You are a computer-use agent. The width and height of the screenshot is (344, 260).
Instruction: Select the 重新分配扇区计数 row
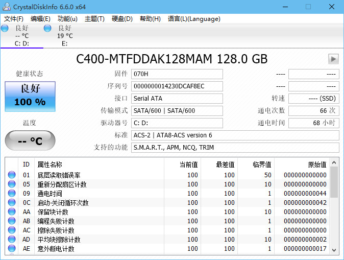pyautogui.click(x=167, y=184)
